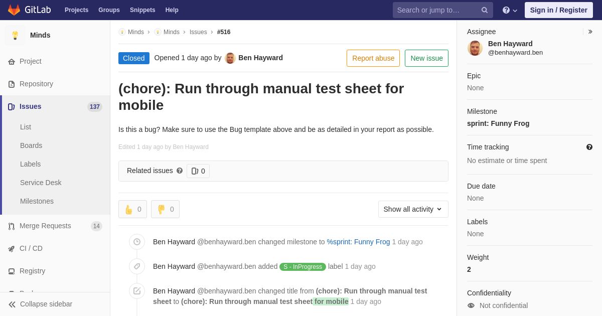Open the Labels sidebar sub-item

pos(30,164)
